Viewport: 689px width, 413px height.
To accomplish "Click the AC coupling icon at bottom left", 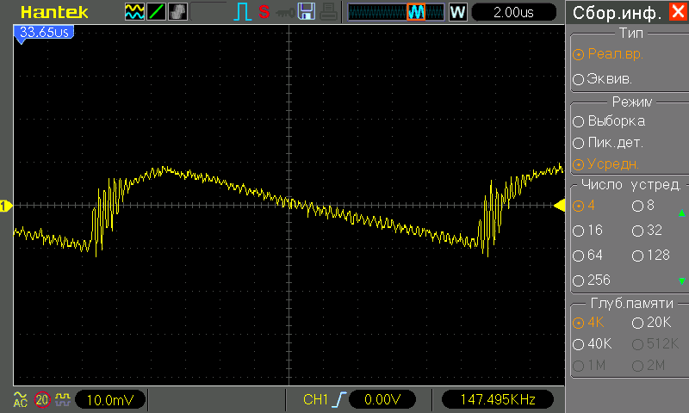I will pos(19,399).
